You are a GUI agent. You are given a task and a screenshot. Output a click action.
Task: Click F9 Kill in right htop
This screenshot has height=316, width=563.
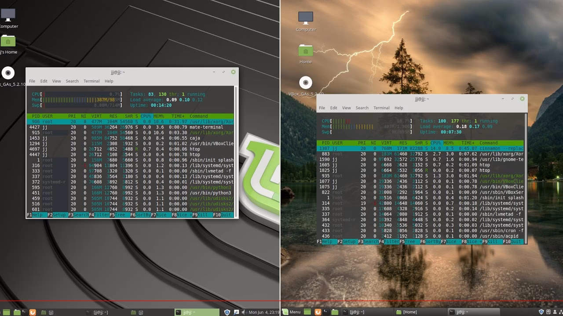[x=492, y=242]
